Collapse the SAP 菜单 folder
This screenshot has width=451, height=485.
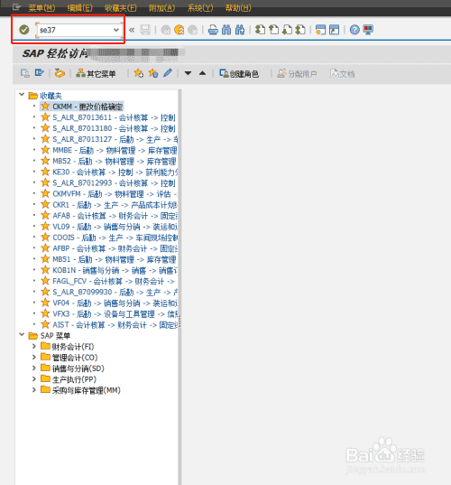pos(22,335)
